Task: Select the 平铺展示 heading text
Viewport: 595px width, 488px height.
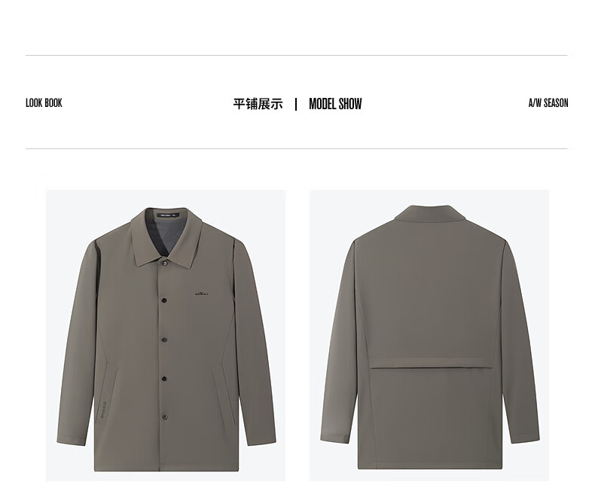Action: pos(258,104)
